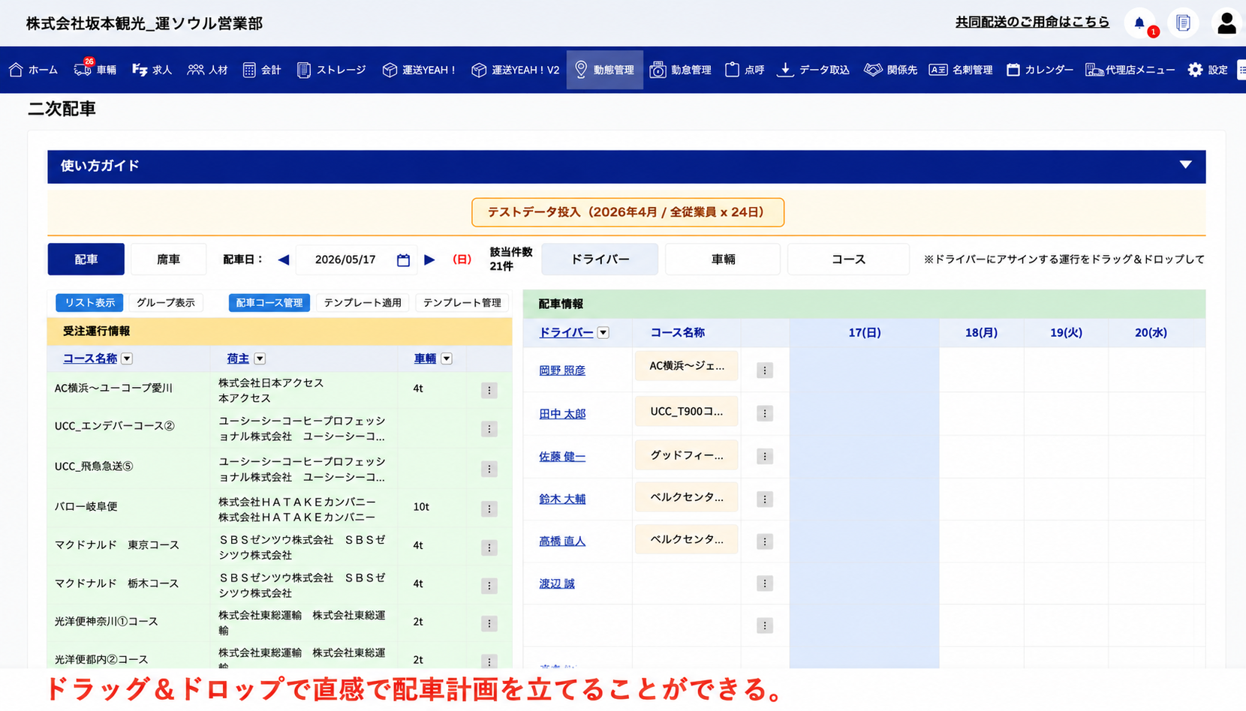Open the calendar picker icon for 配車日
Image resolution: width=1246 pixels, height=711 pixels.
[x=403, y=260]
